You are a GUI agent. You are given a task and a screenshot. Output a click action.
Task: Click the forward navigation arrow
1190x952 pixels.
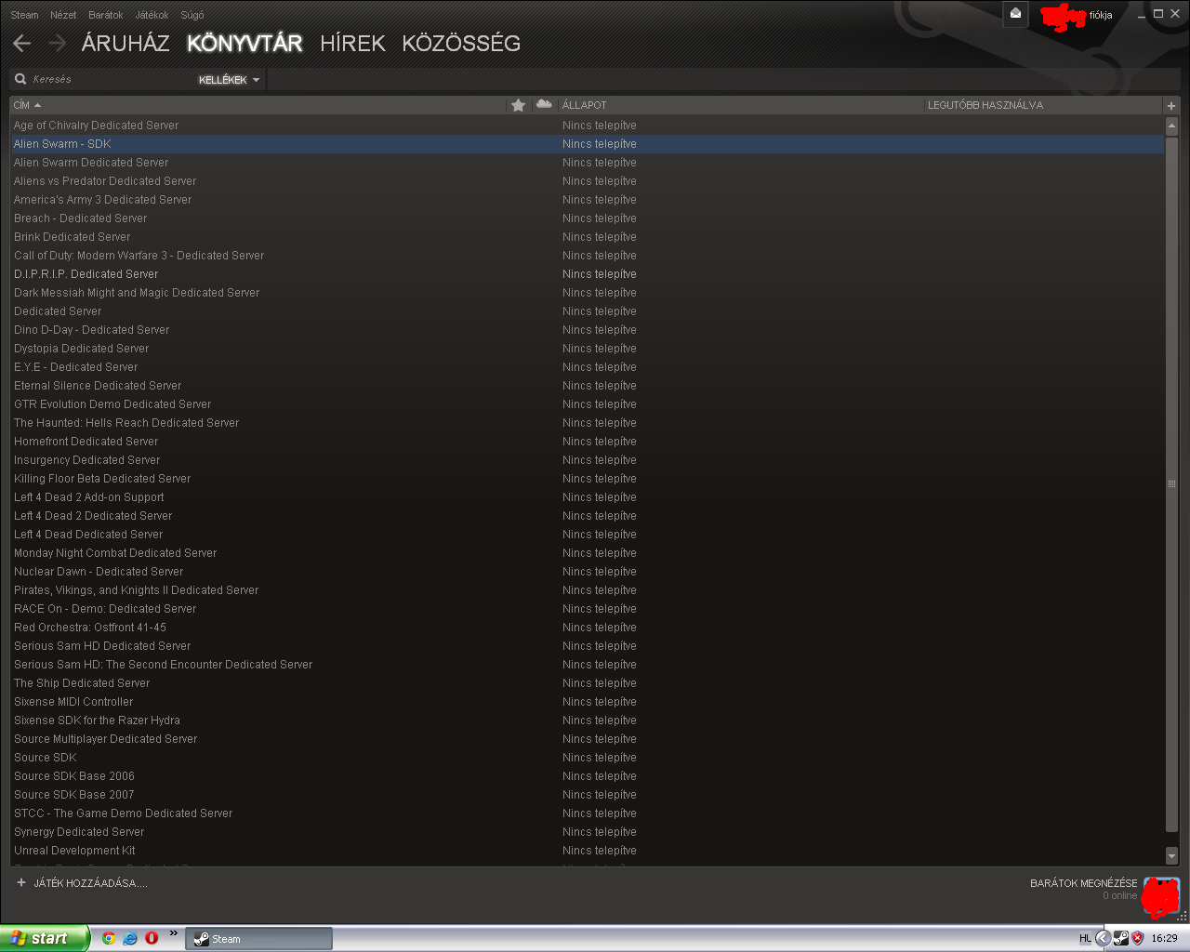point(57,44)
